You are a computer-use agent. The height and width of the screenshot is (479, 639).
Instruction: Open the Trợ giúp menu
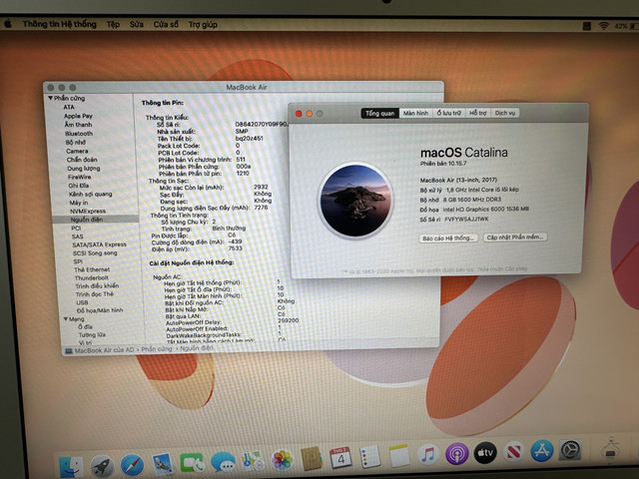[203, 25]
